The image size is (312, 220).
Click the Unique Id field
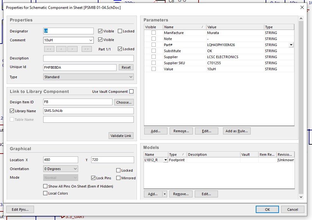[80, 67]
